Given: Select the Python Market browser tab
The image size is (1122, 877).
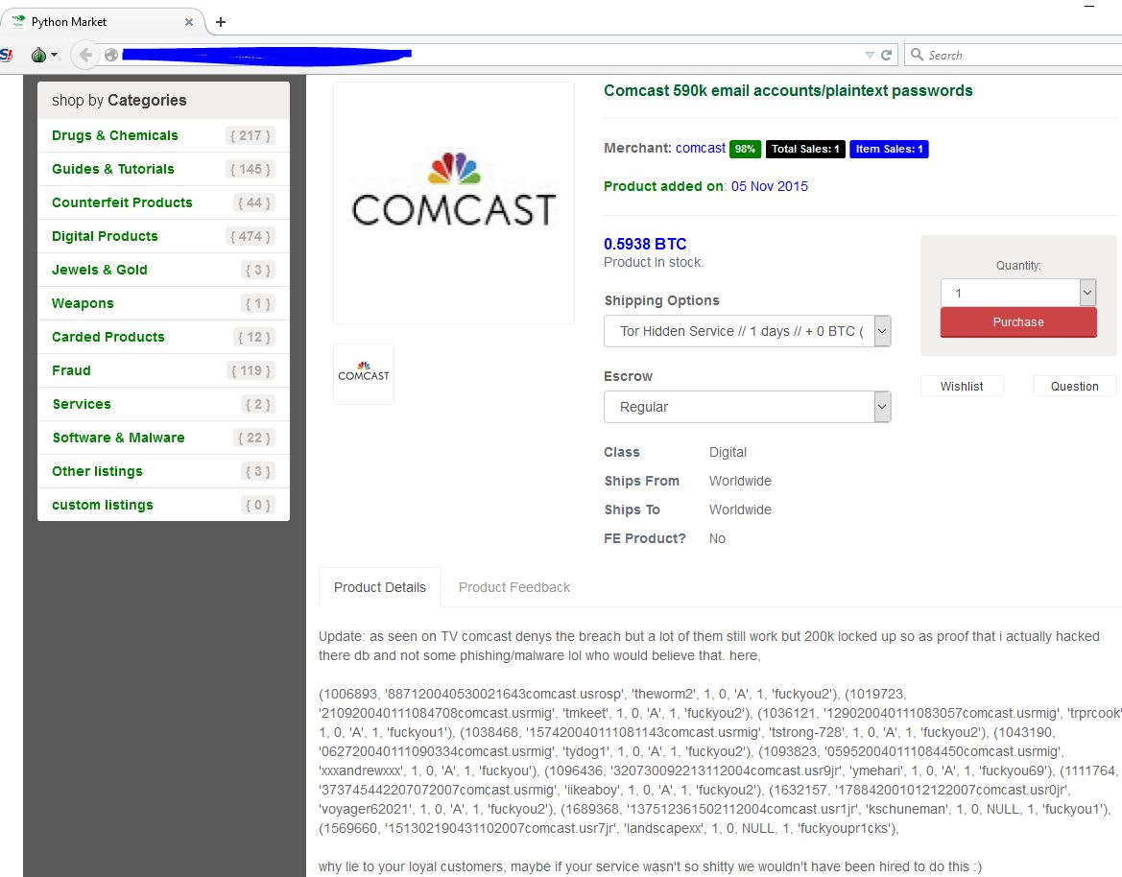Looking at the screenshot, I should click(103, 22).
